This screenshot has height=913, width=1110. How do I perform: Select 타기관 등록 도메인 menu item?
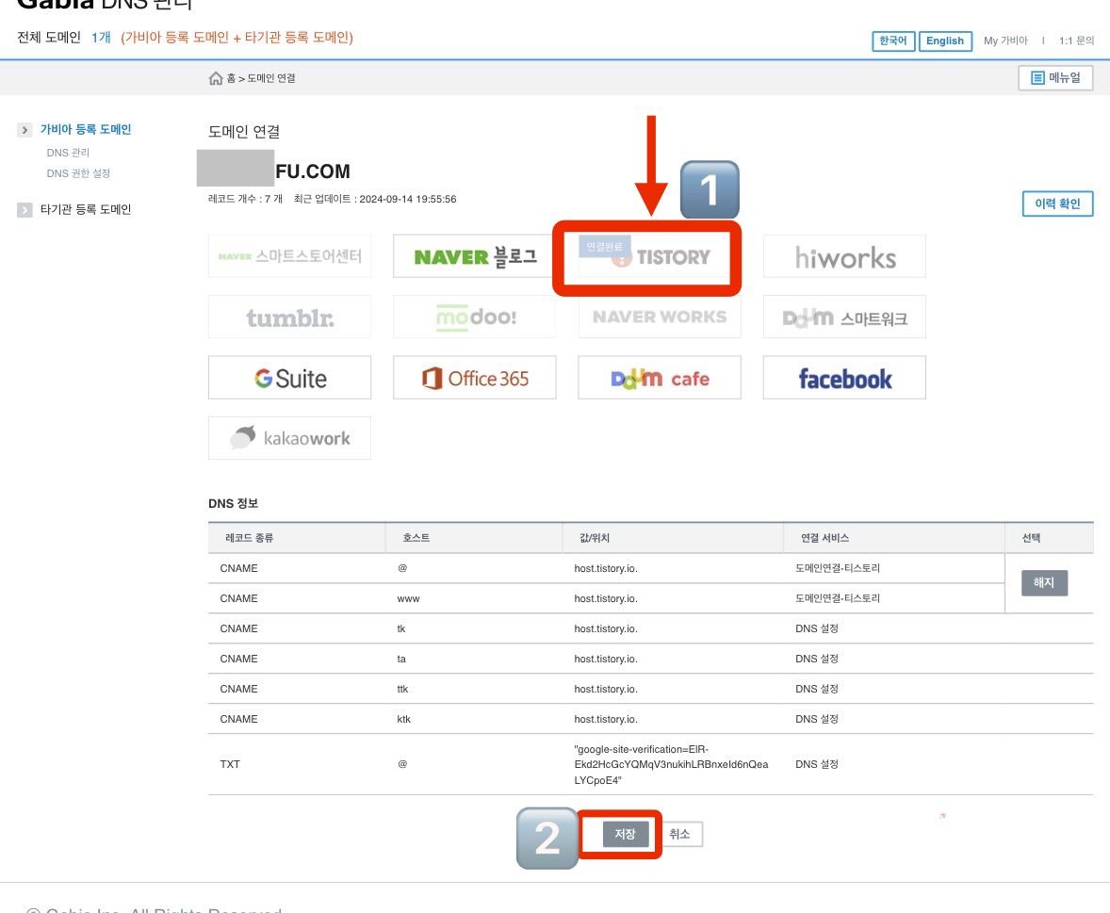point(86,209)
